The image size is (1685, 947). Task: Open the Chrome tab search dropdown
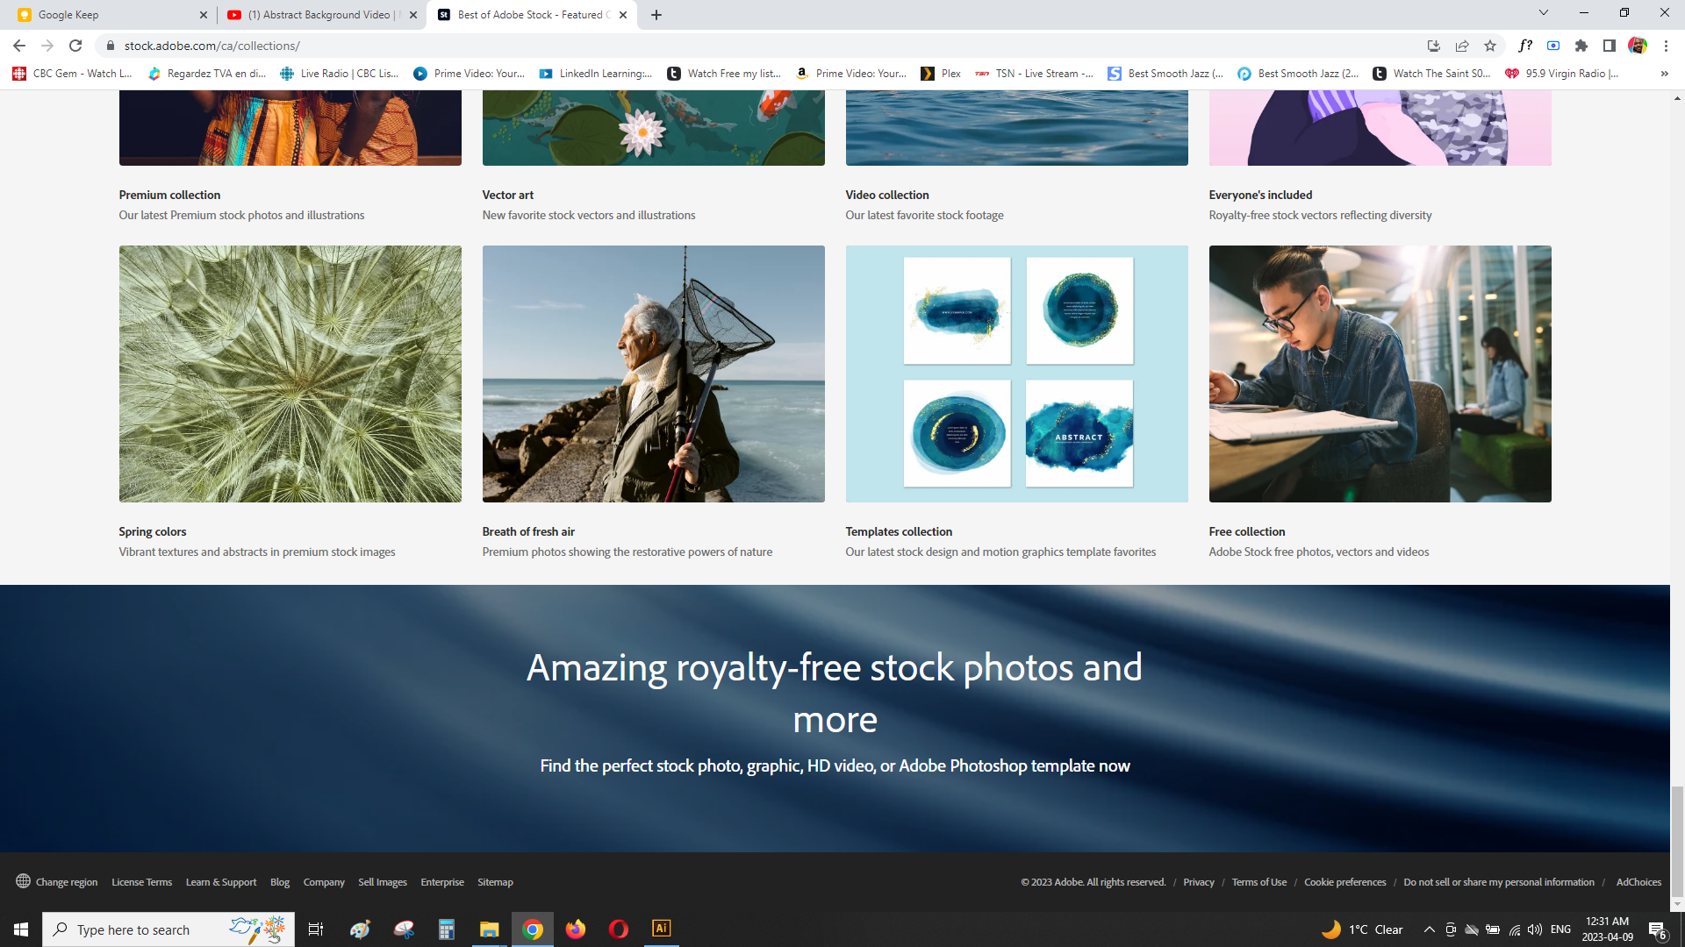[x=1544, y=13]
